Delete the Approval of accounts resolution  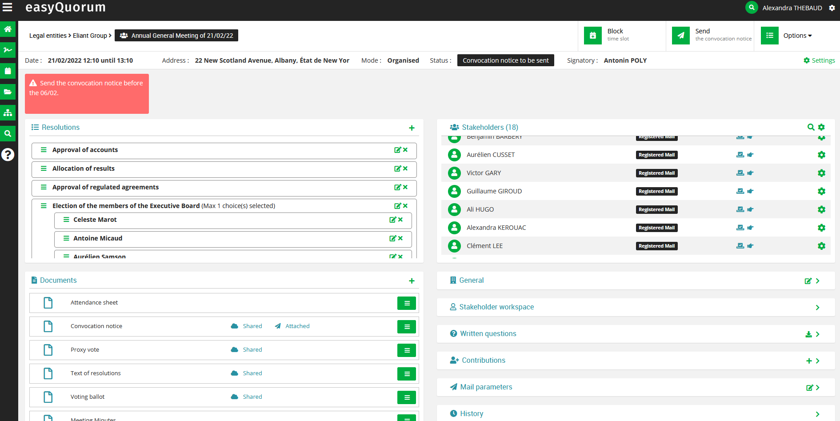(405, 150)
